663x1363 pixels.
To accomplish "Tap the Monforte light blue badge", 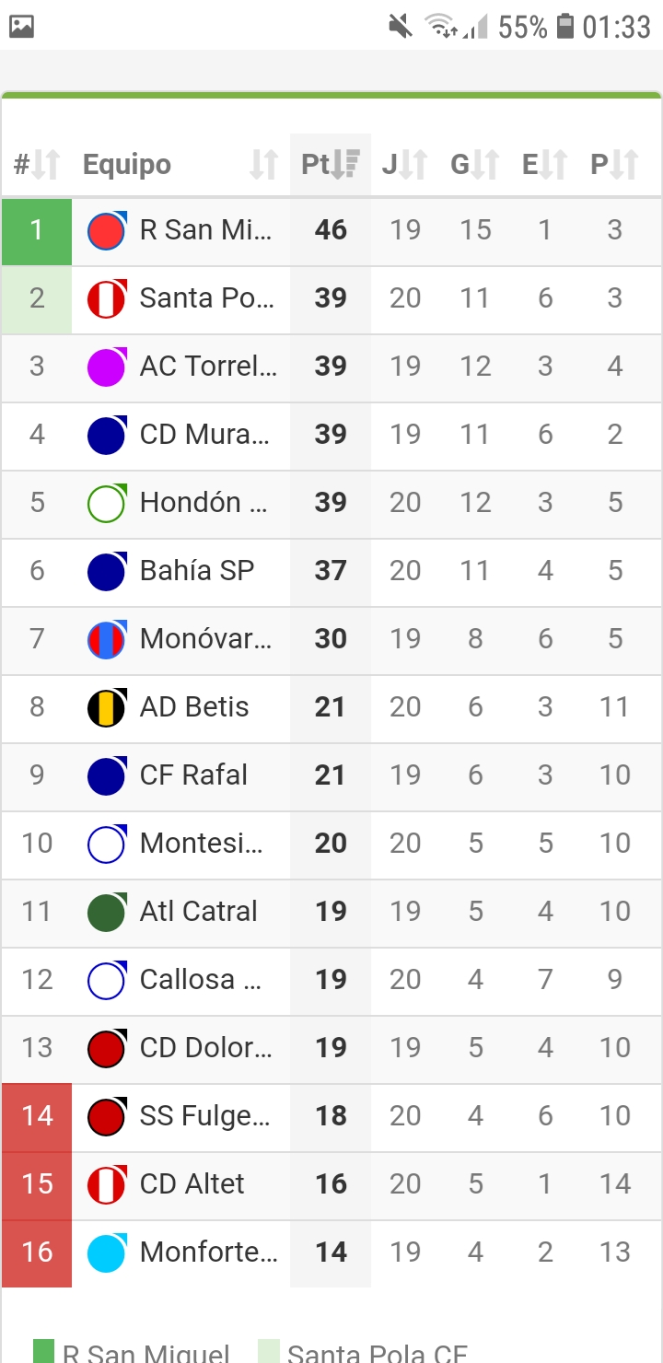I will click(107, 1252).
